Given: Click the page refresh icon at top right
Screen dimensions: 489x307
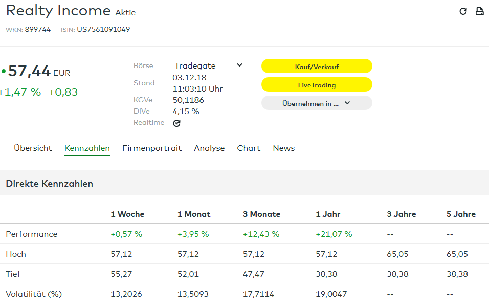Looking at the screenshot, I should pos(463,11).
